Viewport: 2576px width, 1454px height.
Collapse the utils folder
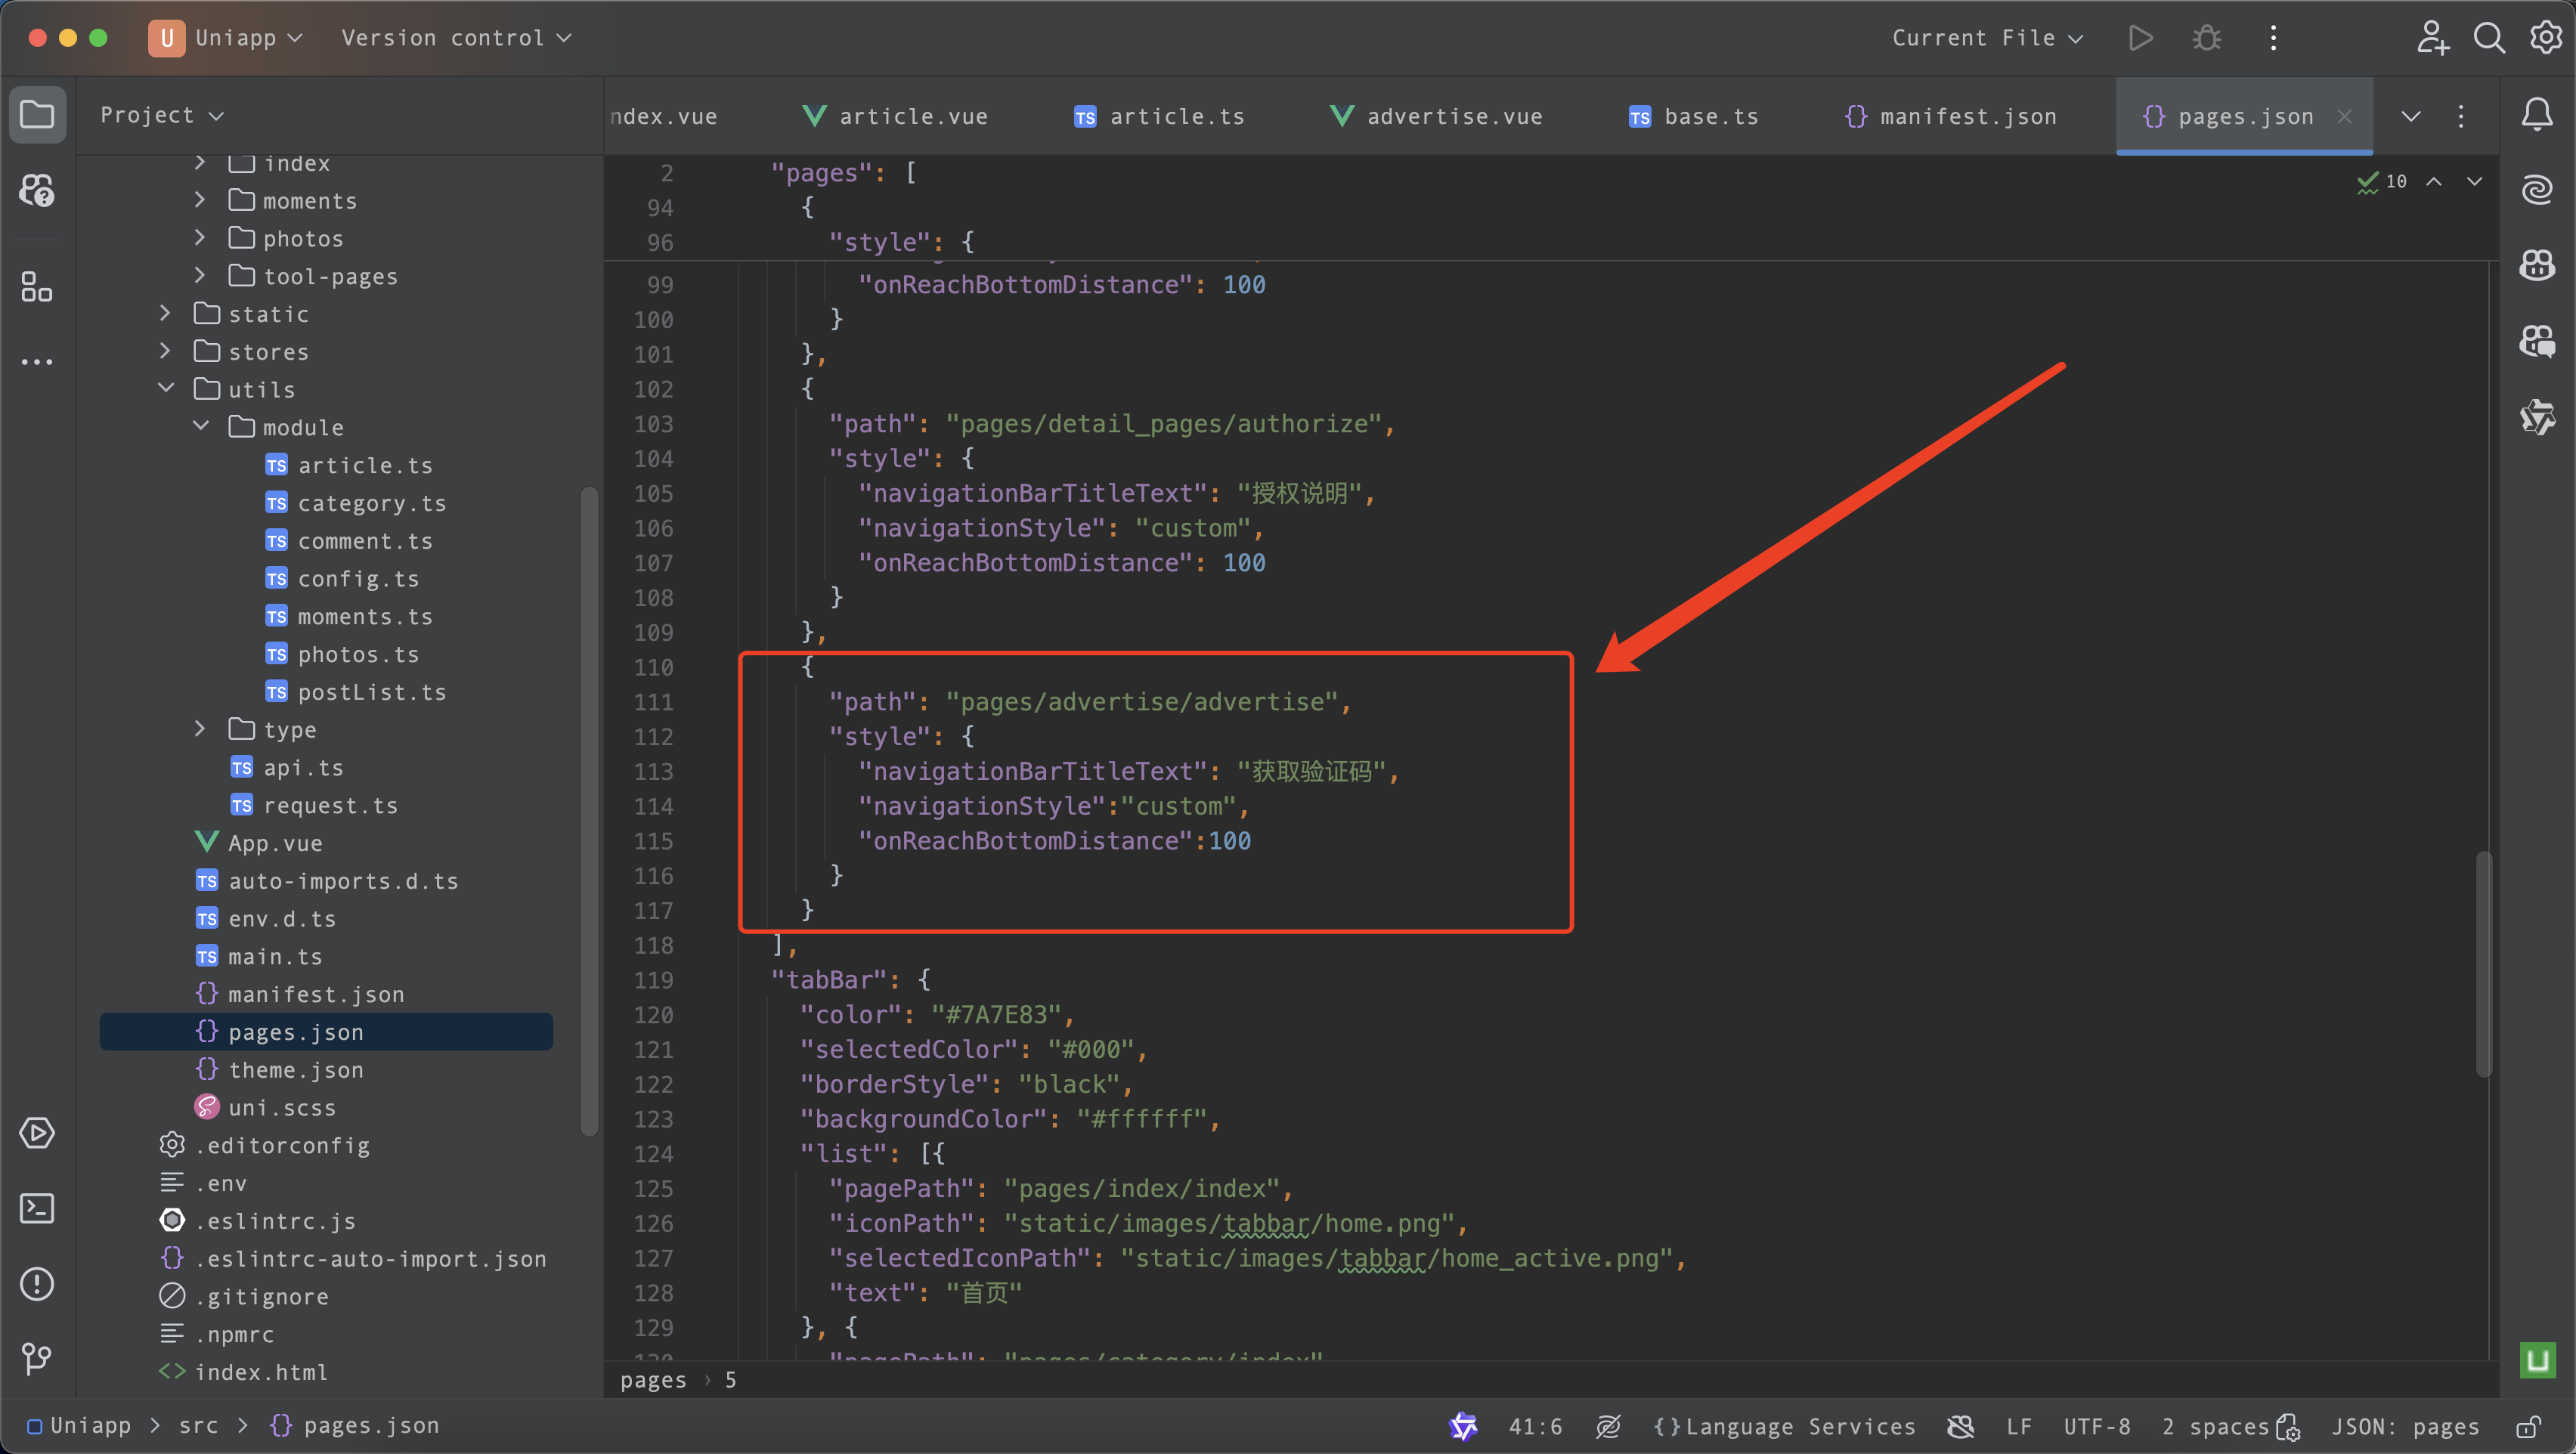pyautogui.click(x=166, y=389)
